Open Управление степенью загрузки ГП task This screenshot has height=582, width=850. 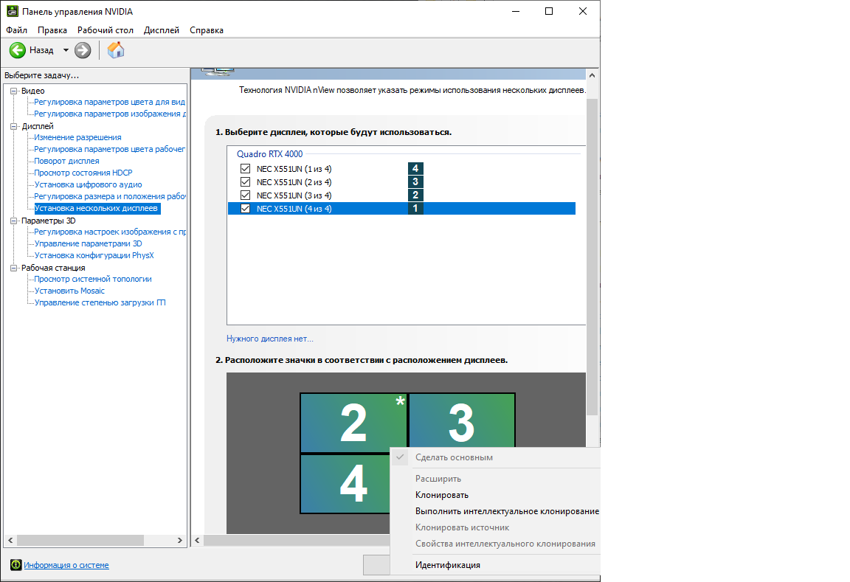click(100, 303)
